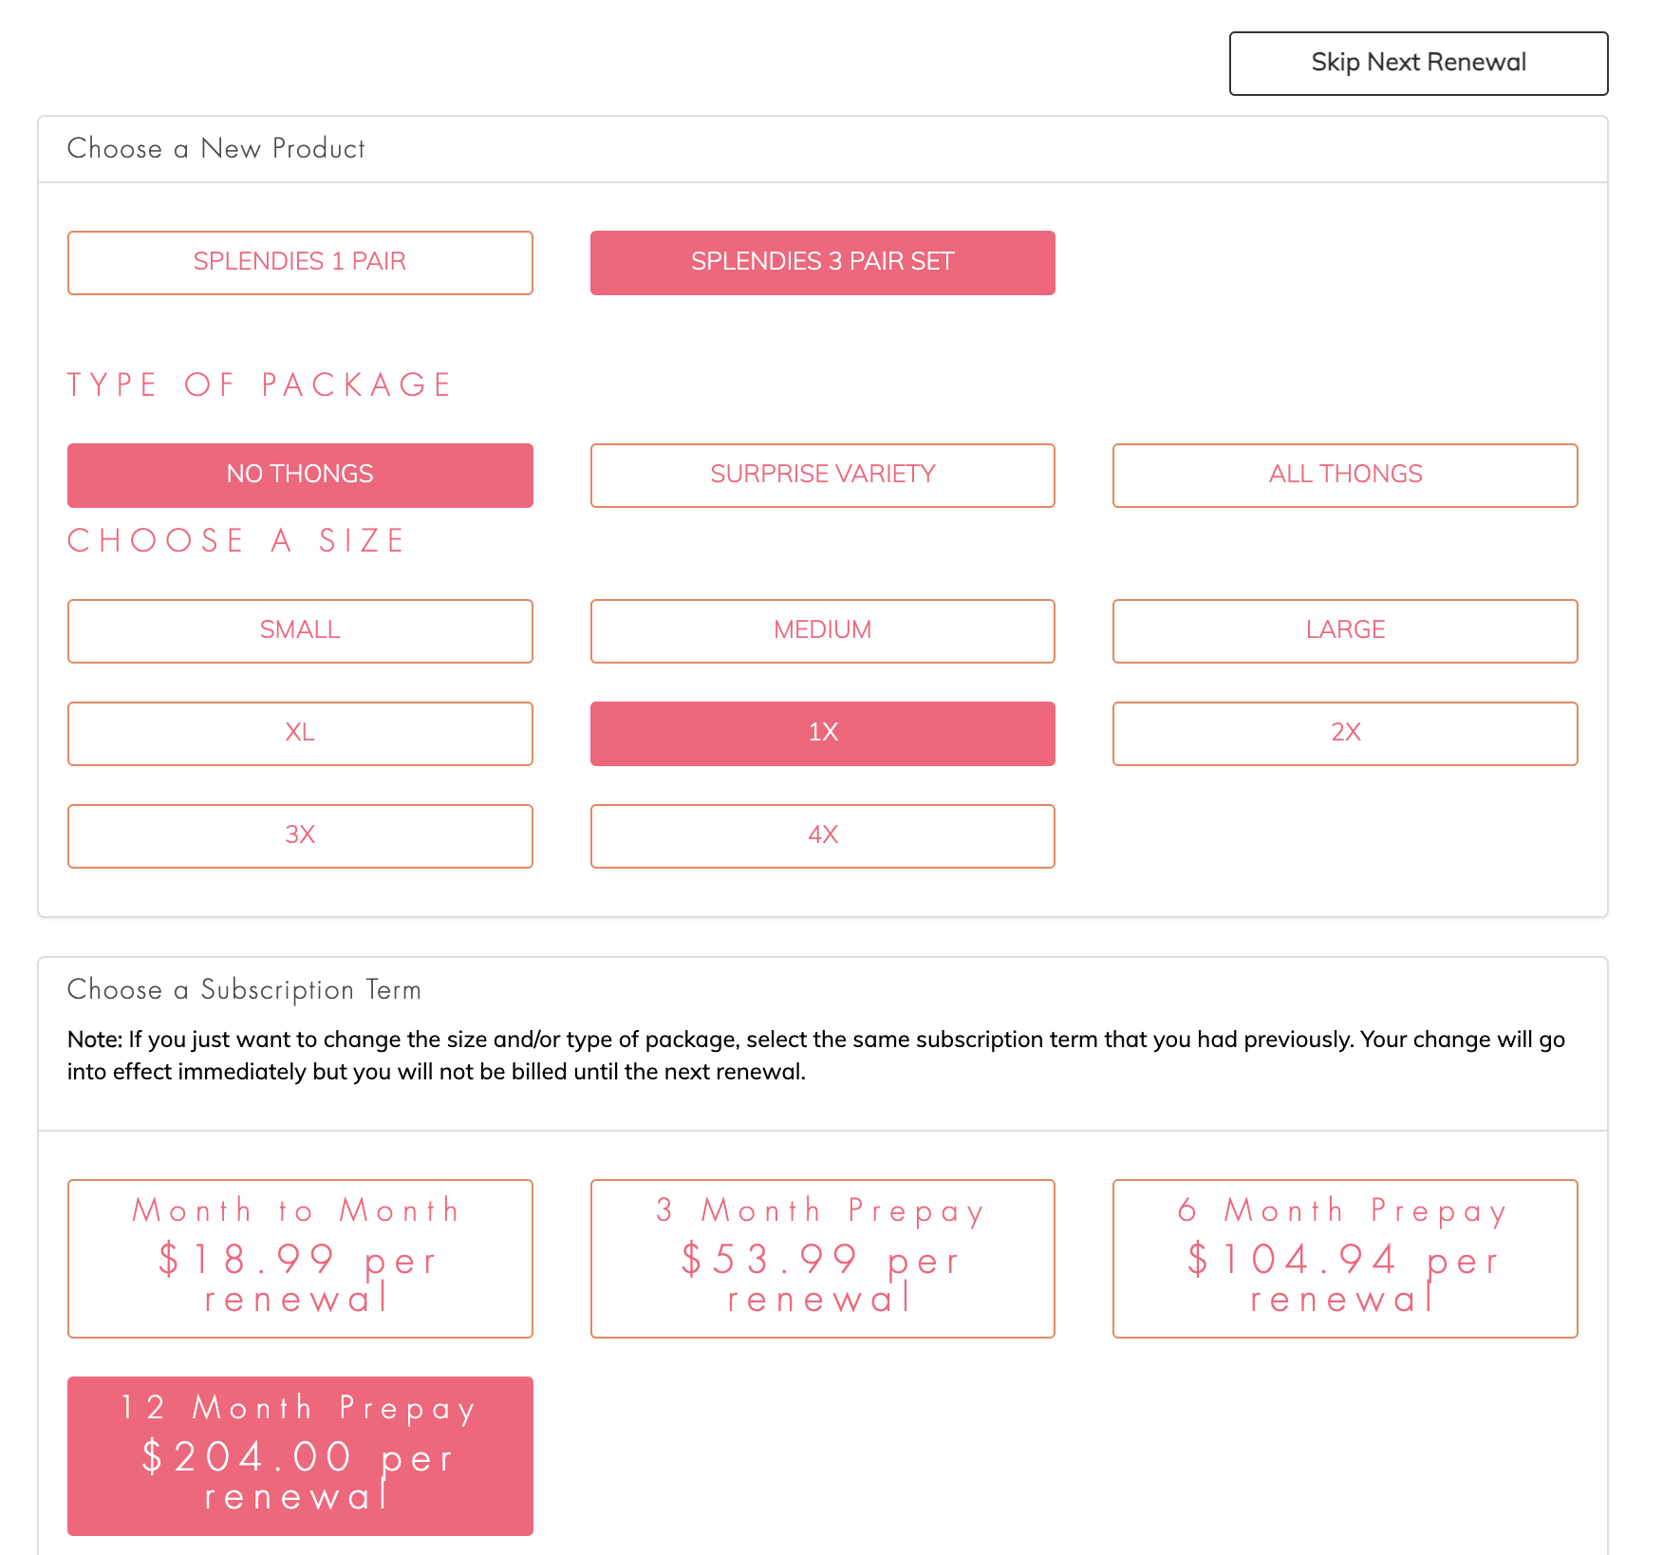Screen dimensions: 1663x1555
Task: Pick the 6 Month Prepay $104.94 term
Action: pyautogui.click(x=1345, y=1259)
